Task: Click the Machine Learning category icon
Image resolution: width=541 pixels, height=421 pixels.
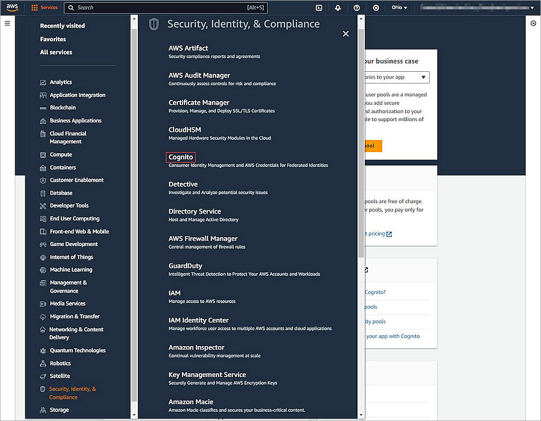Action: point(42,270)
